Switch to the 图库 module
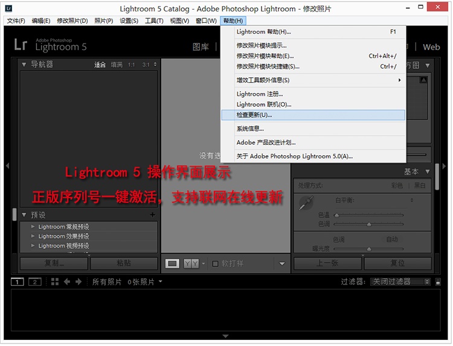 click(201, 46)
